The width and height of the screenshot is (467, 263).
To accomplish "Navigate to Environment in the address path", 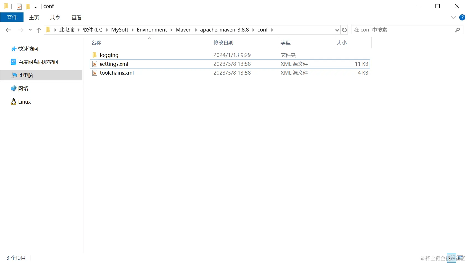I will (x=152, y=30).
